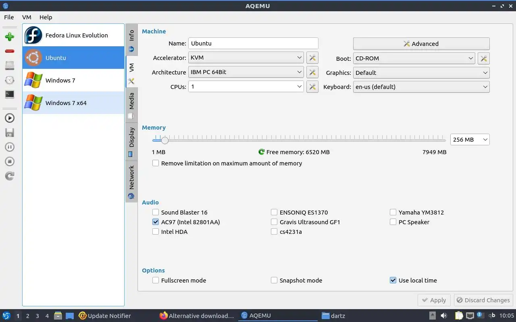Click the reset VM circular arrow icon
The image size is (516, 322).
pyautogui.click(x=10, y=176)
